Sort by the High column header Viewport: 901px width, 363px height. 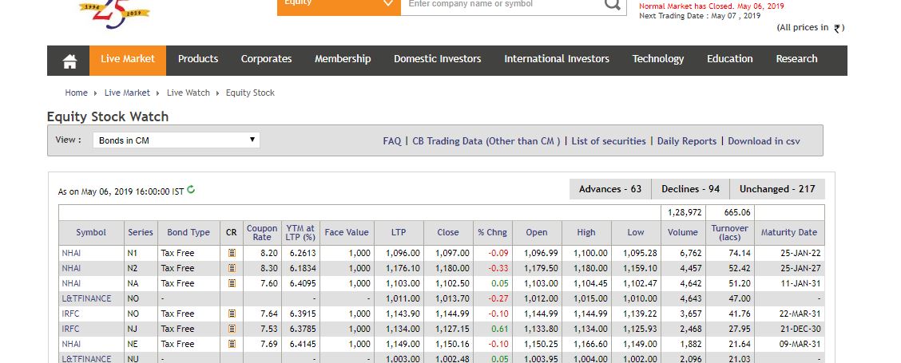586,233
